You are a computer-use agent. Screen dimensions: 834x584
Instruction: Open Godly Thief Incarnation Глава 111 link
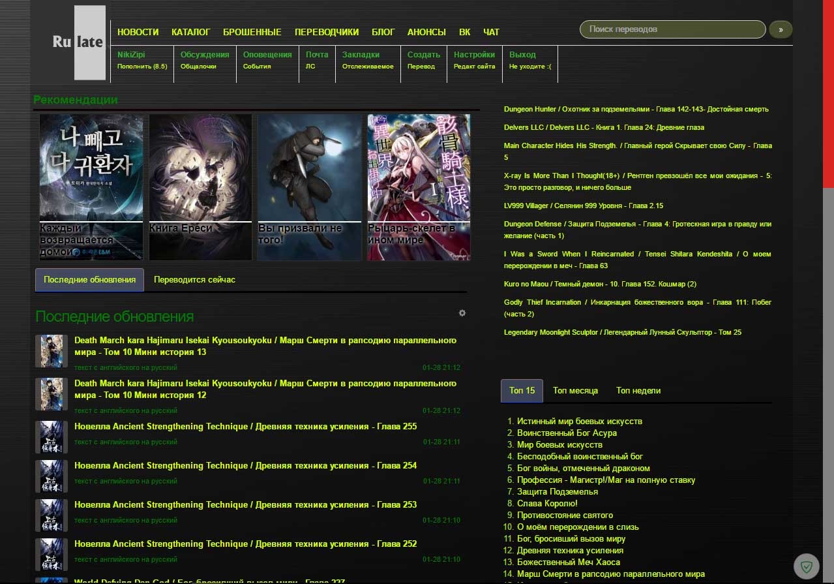(x=638, y=308)
